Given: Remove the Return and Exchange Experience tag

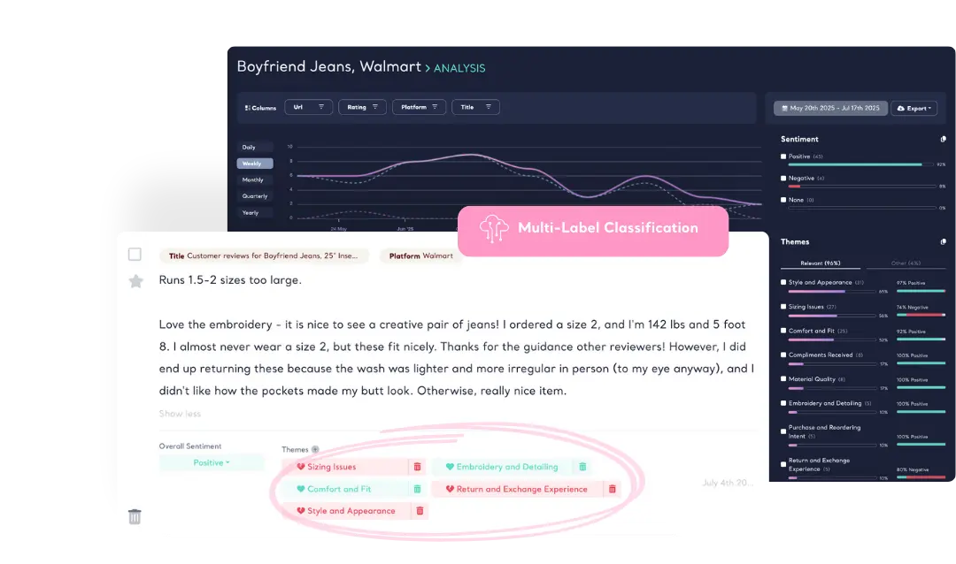Looking at the screenshot, I should pyautogui.click(x=612, y=489).
